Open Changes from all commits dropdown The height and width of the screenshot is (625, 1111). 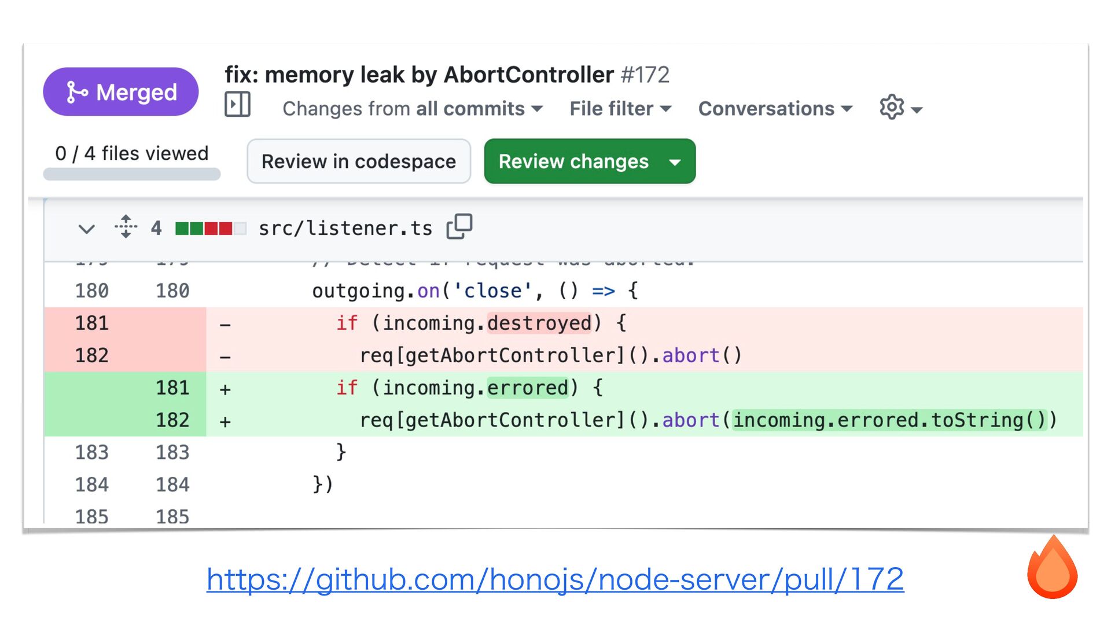pos(412,109)
